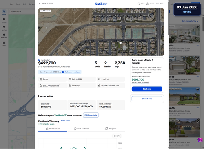The image size is (204, 149).
Task: Switch to the Rent Zestimate tab
Action: (x=82, y=129)
